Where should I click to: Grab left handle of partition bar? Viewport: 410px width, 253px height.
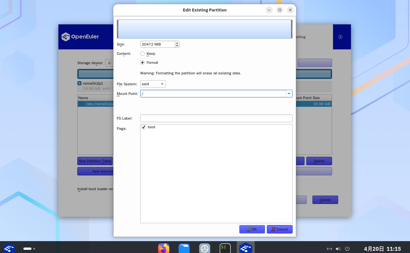(118, 29)
